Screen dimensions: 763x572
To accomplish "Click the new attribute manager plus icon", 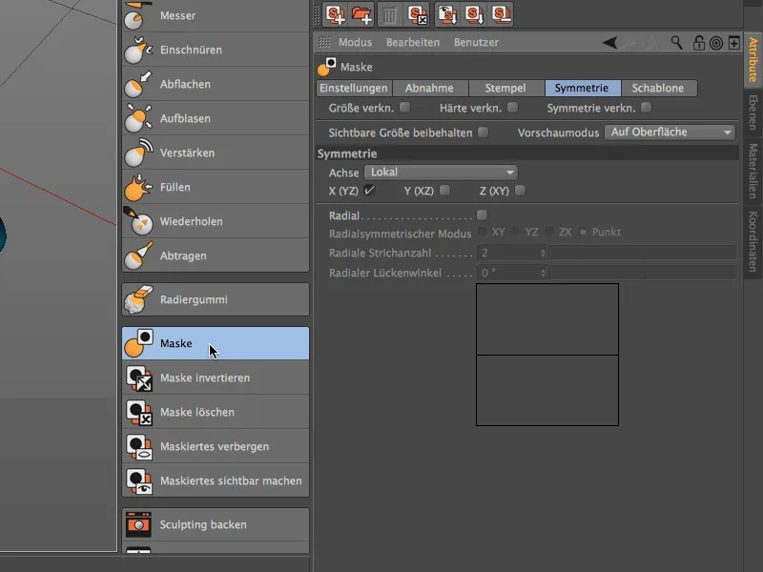I will (x=733, y=43).
